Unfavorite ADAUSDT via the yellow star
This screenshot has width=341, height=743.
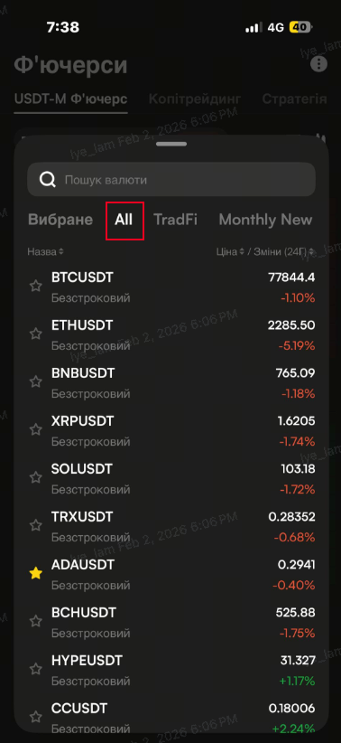35,573
